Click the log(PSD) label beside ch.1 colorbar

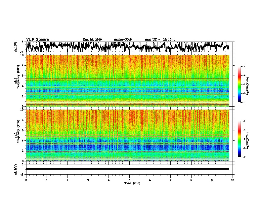[248, 86]
